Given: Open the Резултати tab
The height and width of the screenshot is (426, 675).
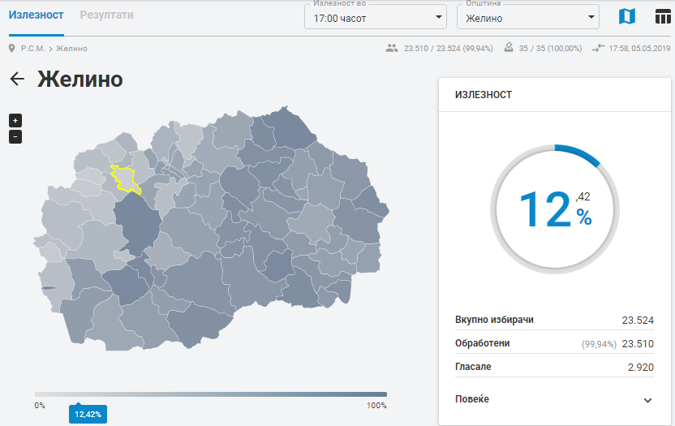Looking at the screenshot, I should click(107, 15).
